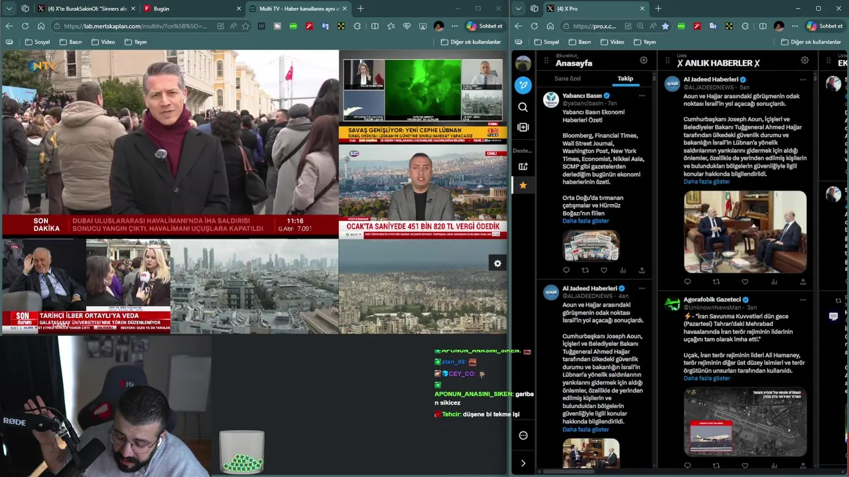
Task: Open ANLIK HABERLER column settings gear
Action: (x=805, y=60)
